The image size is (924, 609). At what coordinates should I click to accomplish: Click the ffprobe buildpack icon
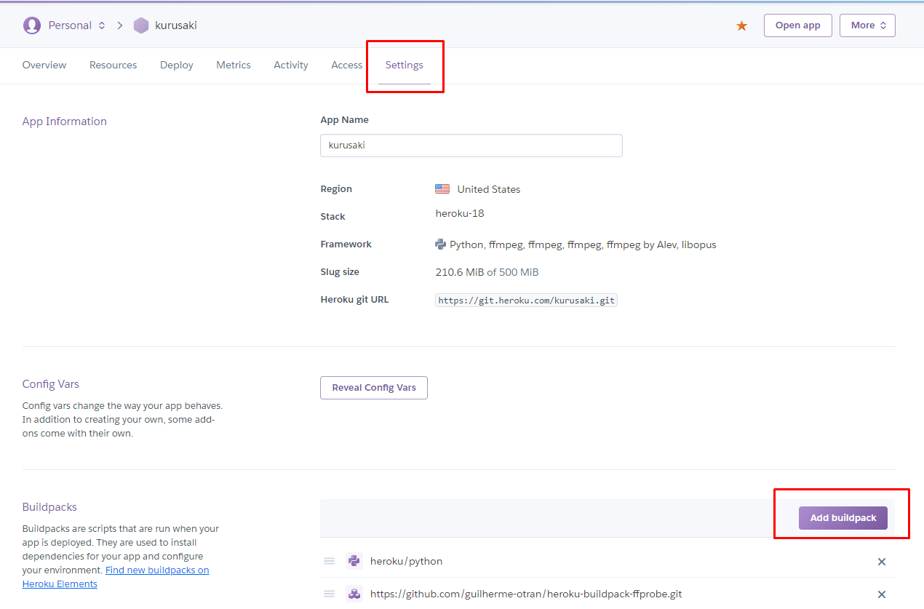coord(354,594)
